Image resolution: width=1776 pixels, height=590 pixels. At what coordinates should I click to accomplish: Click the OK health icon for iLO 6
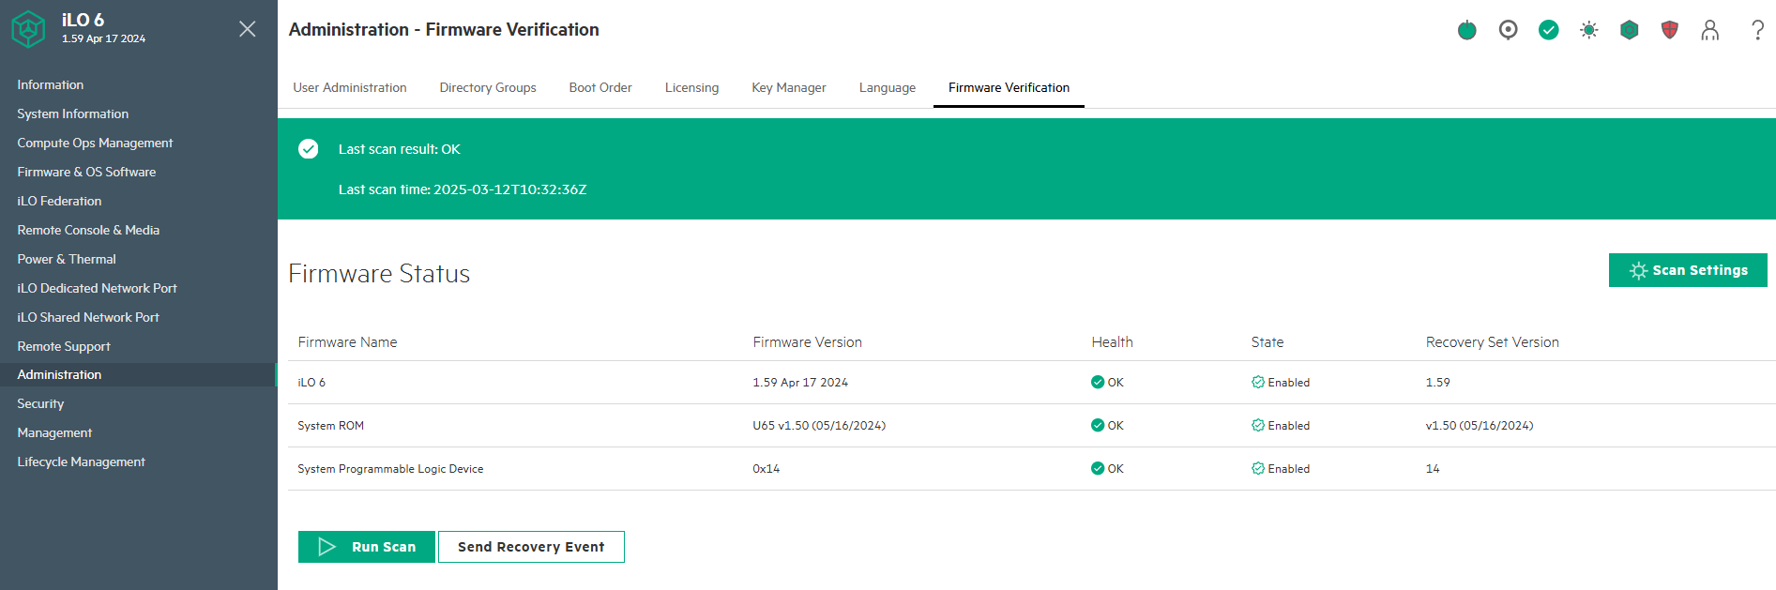[x=1098, y=382]
